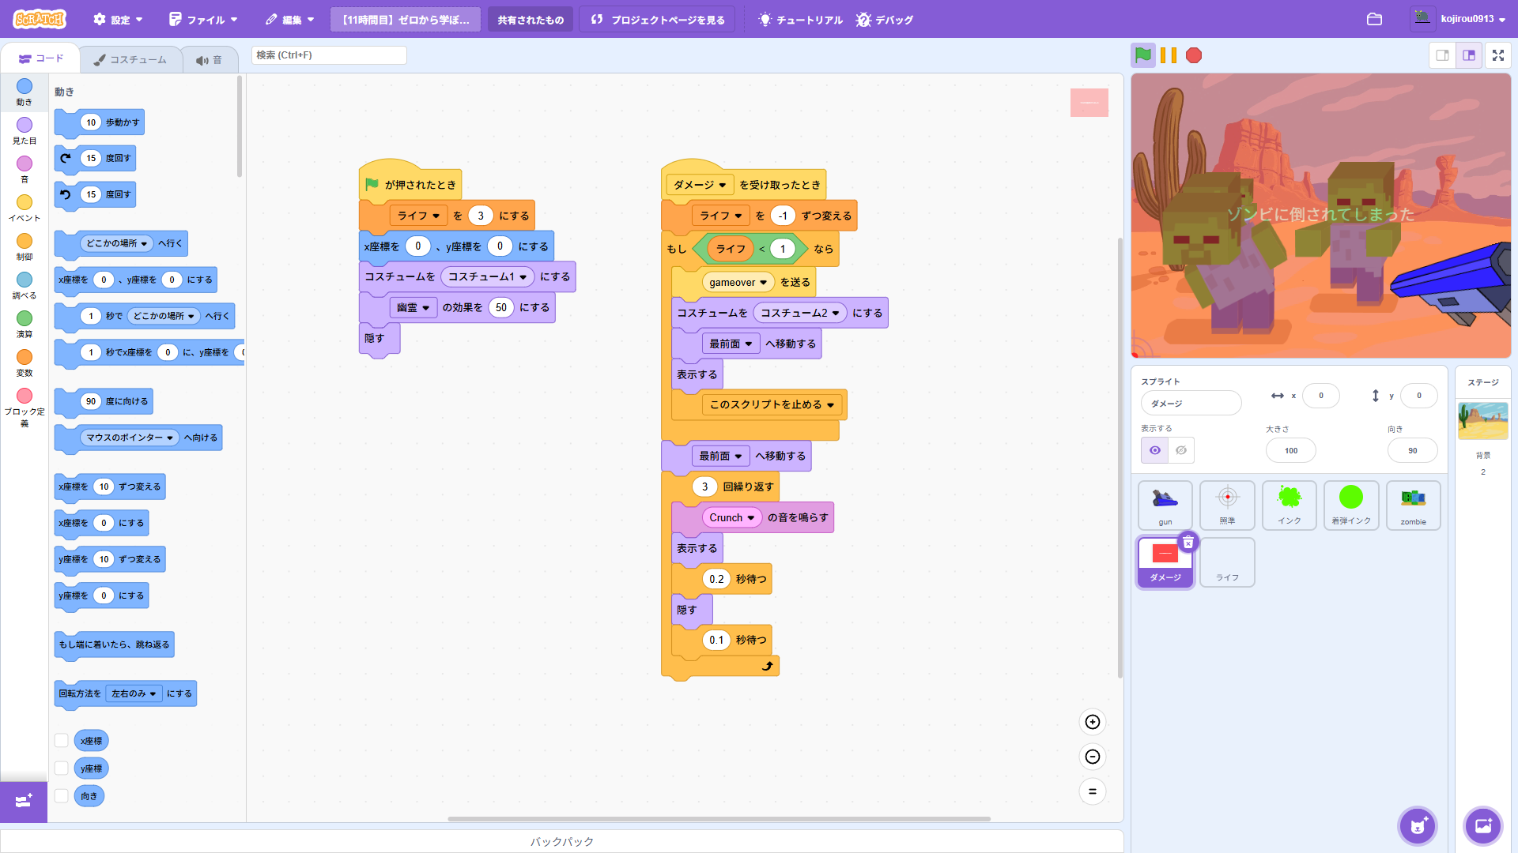
Task: Delete the ダメージ sprite with trash icon
Action: tap(1188, 543)
